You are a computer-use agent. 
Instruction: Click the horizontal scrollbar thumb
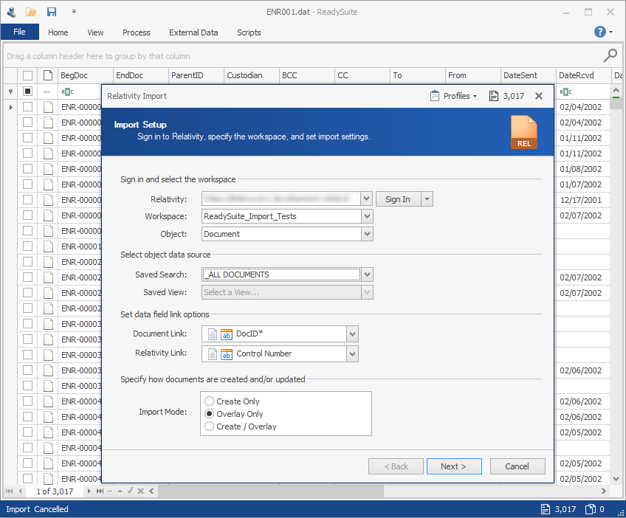click(x=271, y=491)
